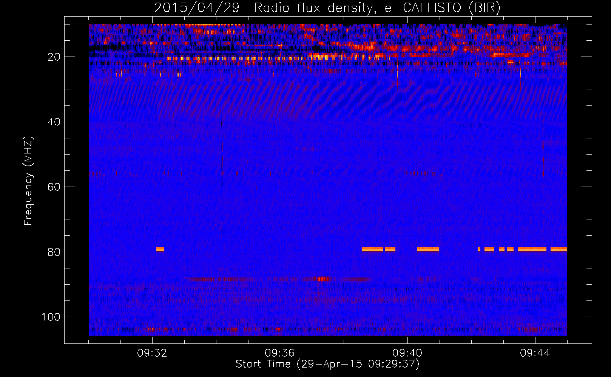Click the 09:36 time tick label
The image size is (611, 377).
[280, 353]
